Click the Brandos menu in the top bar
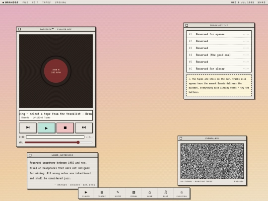The width and height of the screenshot is (268, 201). tap(10, 2)
